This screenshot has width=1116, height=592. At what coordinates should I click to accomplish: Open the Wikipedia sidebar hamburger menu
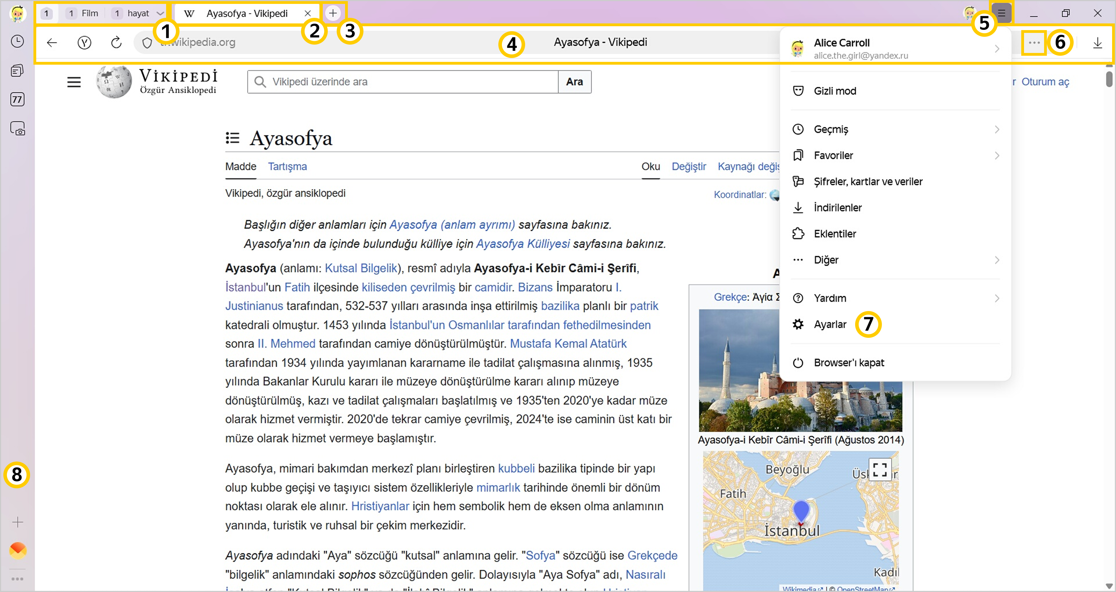(74, 82)
